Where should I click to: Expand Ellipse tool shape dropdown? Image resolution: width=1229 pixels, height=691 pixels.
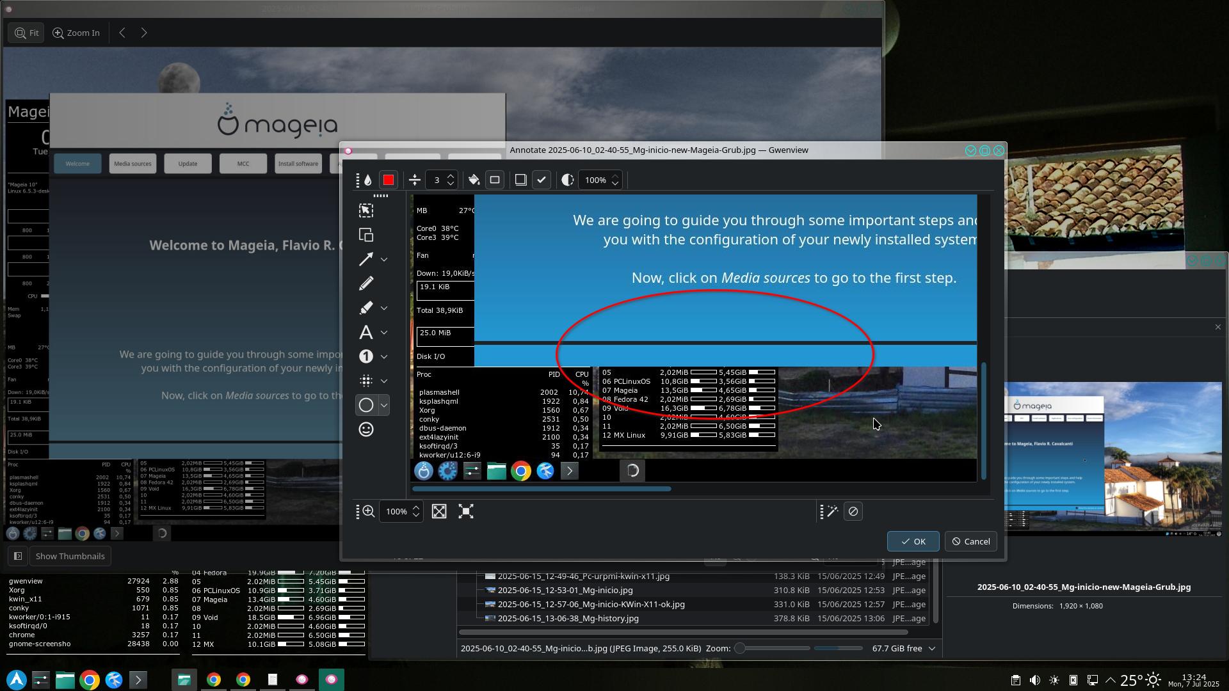pos(384,405)
